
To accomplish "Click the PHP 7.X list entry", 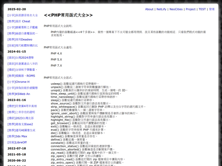I will 56,66.
